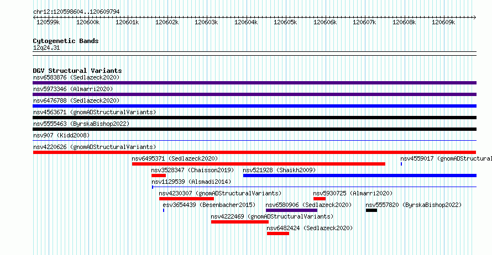Select the purple nsv6583876 variant bar
492x255 pixels.
pyautogui.click(x=254, y=83)
